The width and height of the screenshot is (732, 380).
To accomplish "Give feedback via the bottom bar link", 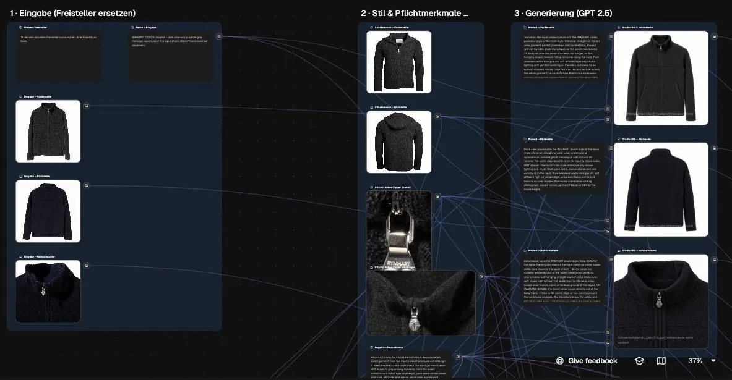I will tap(592, 361).
